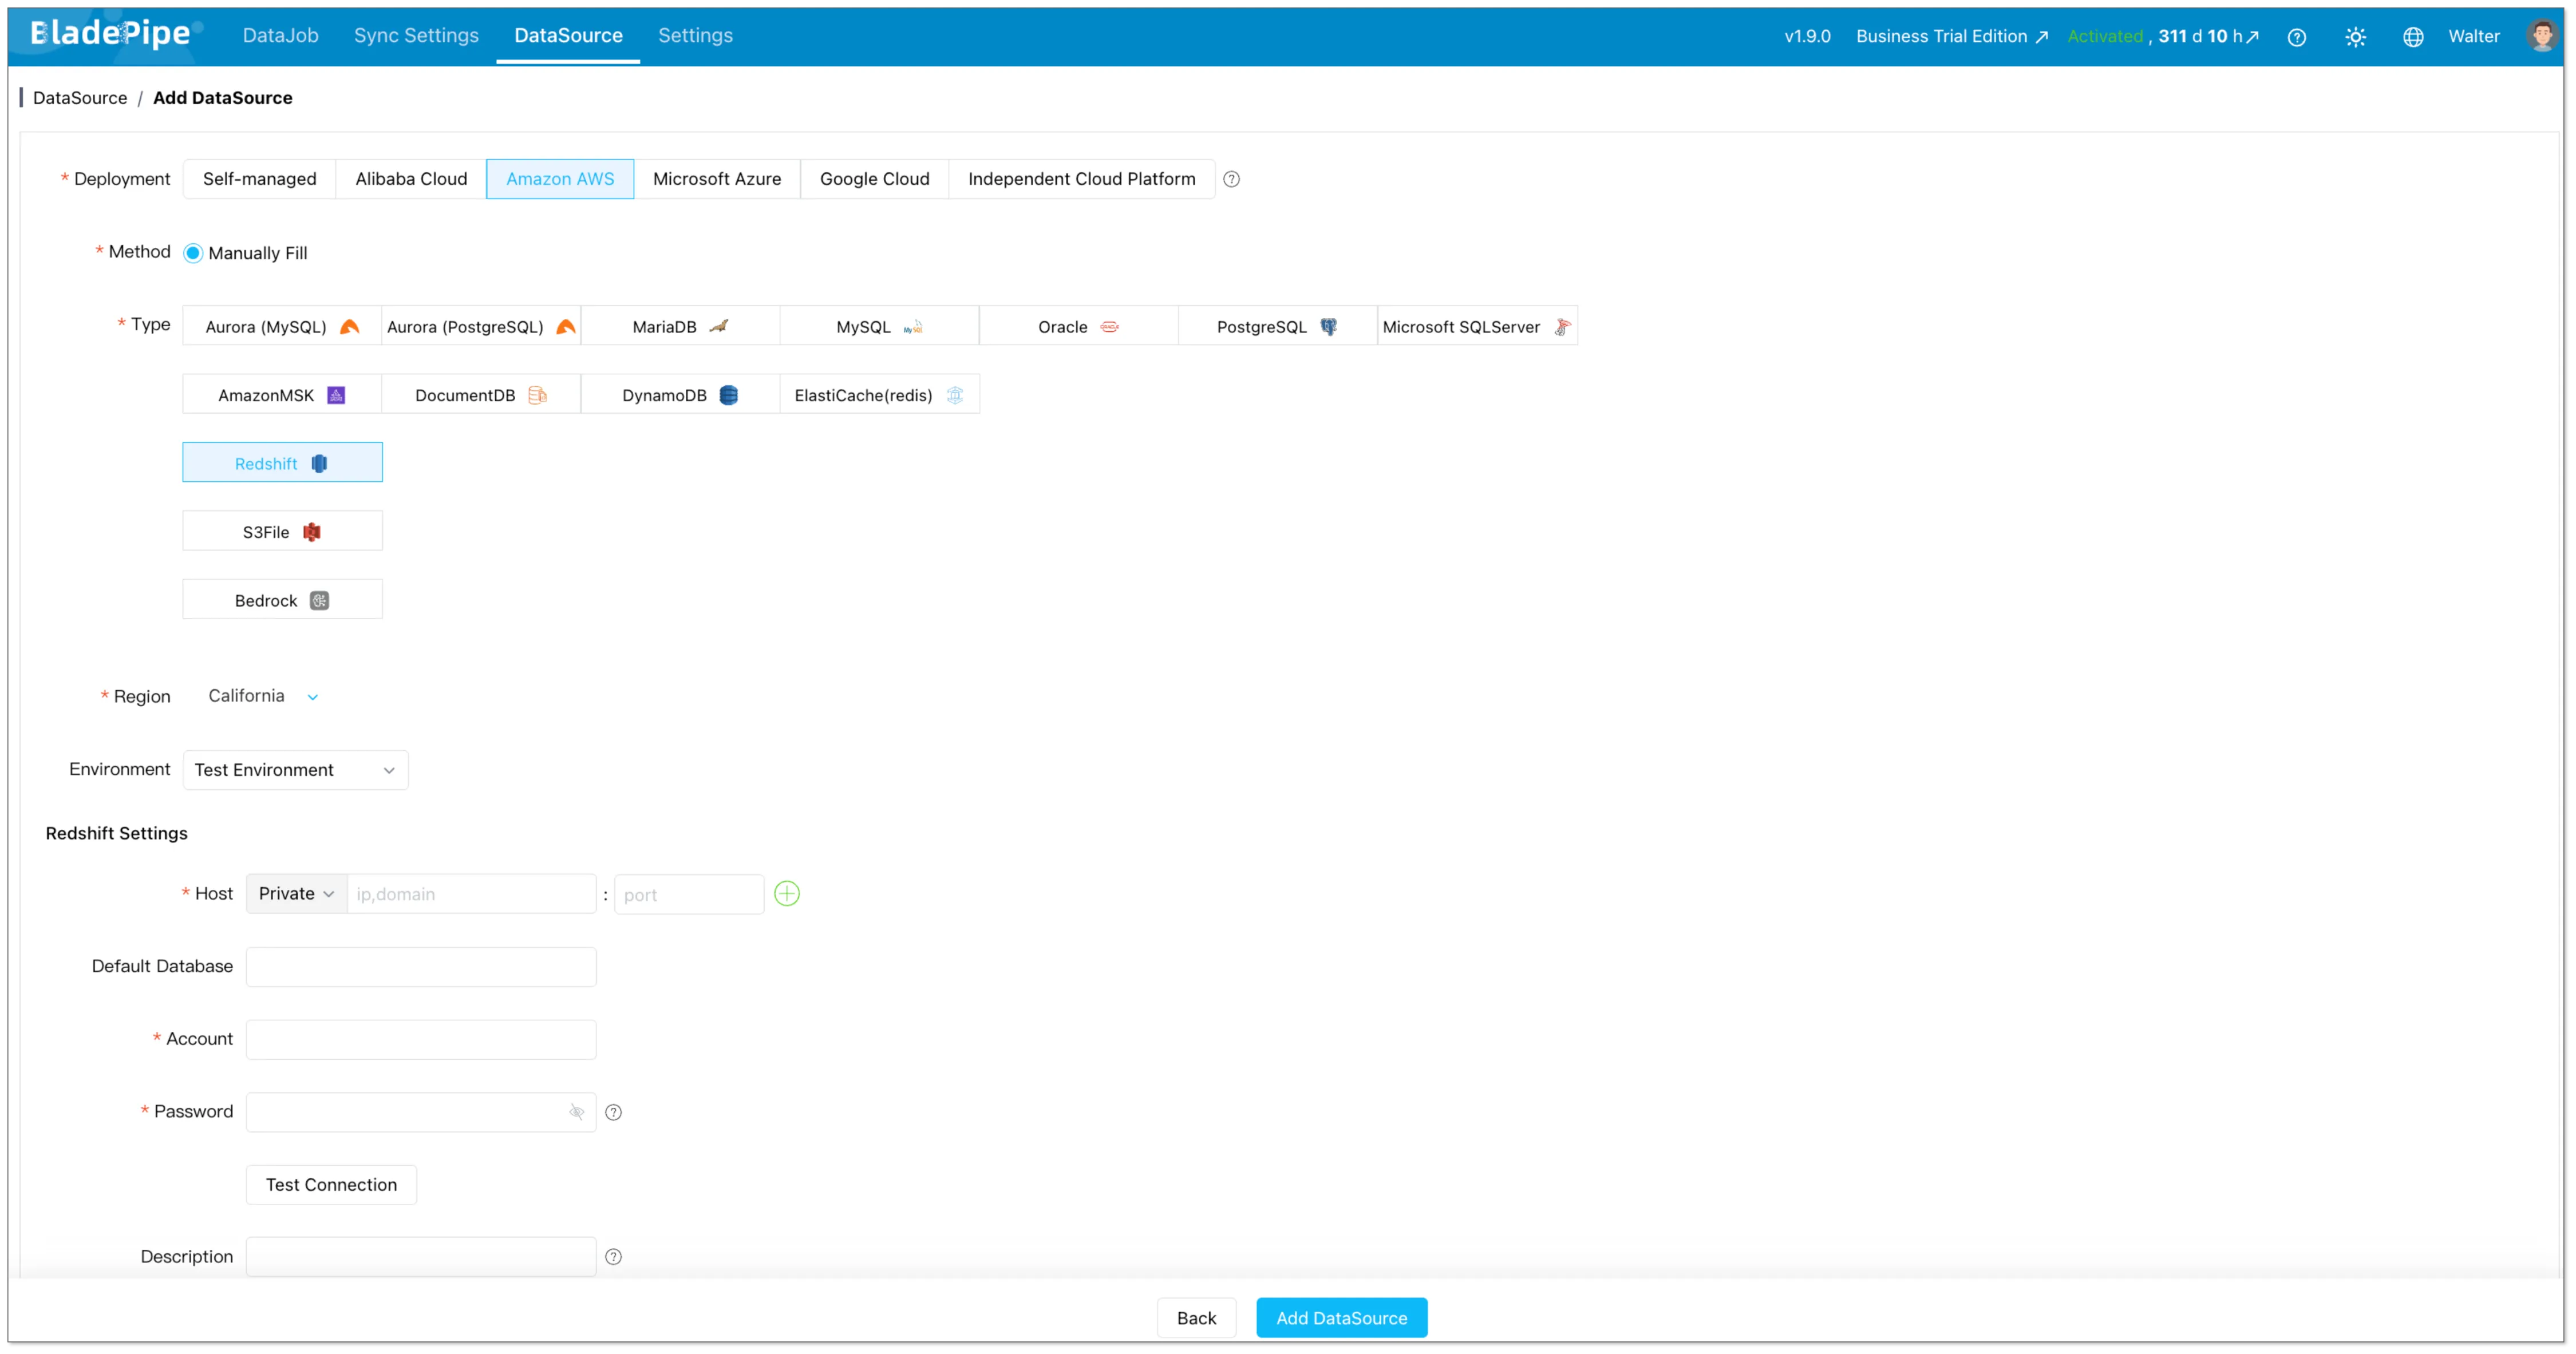Screen dimensions: 2576x1354
Task: Open the DataJob menu
Action: (x=280, y=36)
